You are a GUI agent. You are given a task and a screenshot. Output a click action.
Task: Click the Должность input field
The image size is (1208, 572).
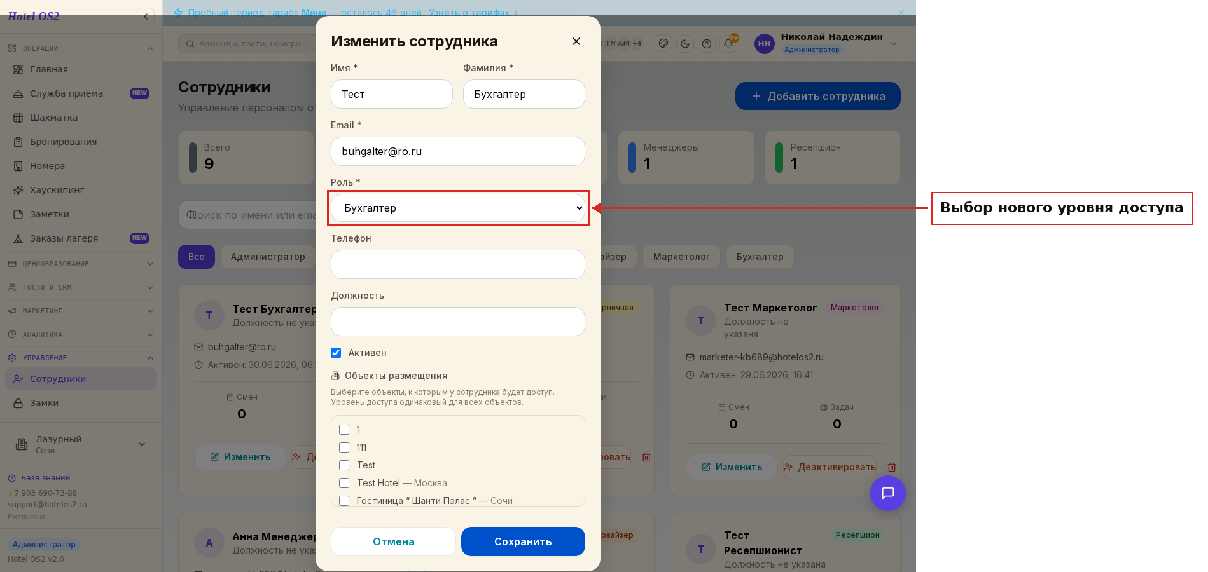[458, 322]
